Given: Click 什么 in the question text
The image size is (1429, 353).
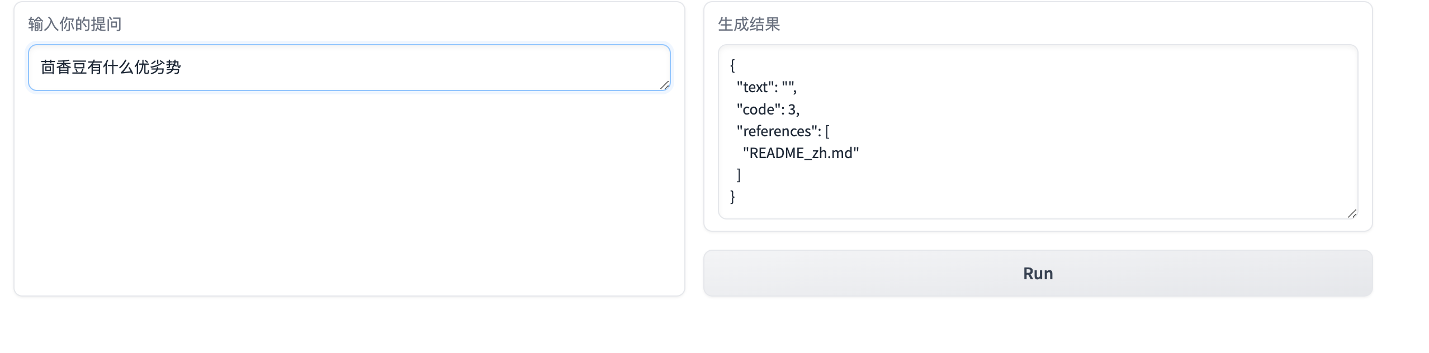Looking at the screenshot, I should (x=118, y=68).
